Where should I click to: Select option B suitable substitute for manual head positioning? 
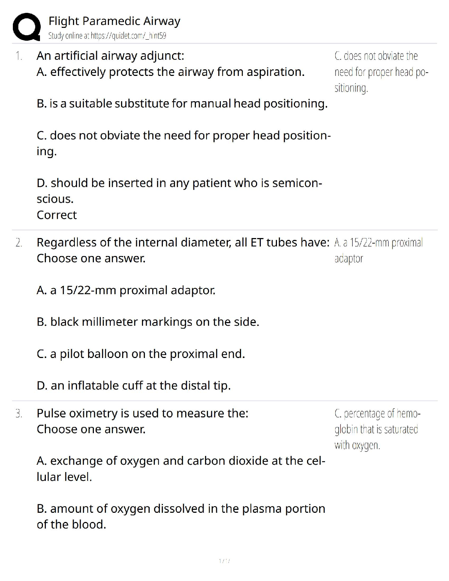[x=182, y=104]
